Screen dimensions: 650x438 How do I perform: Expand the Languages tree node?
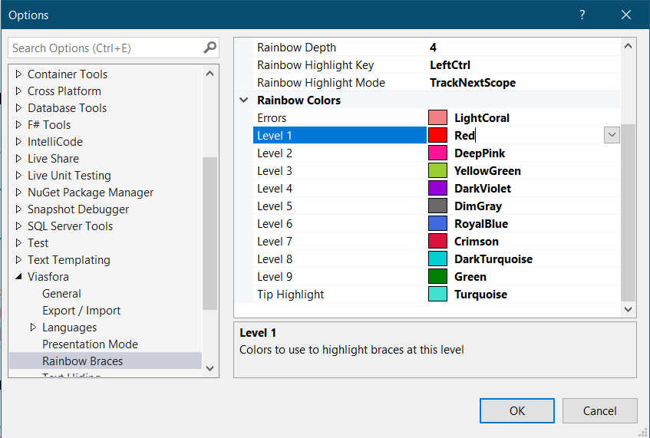33,328
